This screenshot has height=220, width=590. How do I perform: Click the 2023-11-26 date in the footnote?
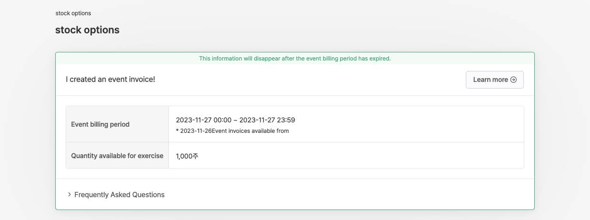(196, 131)
